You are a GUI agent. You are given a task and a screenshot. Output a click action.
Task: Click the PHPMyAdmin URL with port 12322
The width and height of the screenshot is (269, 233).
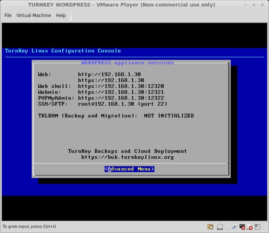[121, 98]
